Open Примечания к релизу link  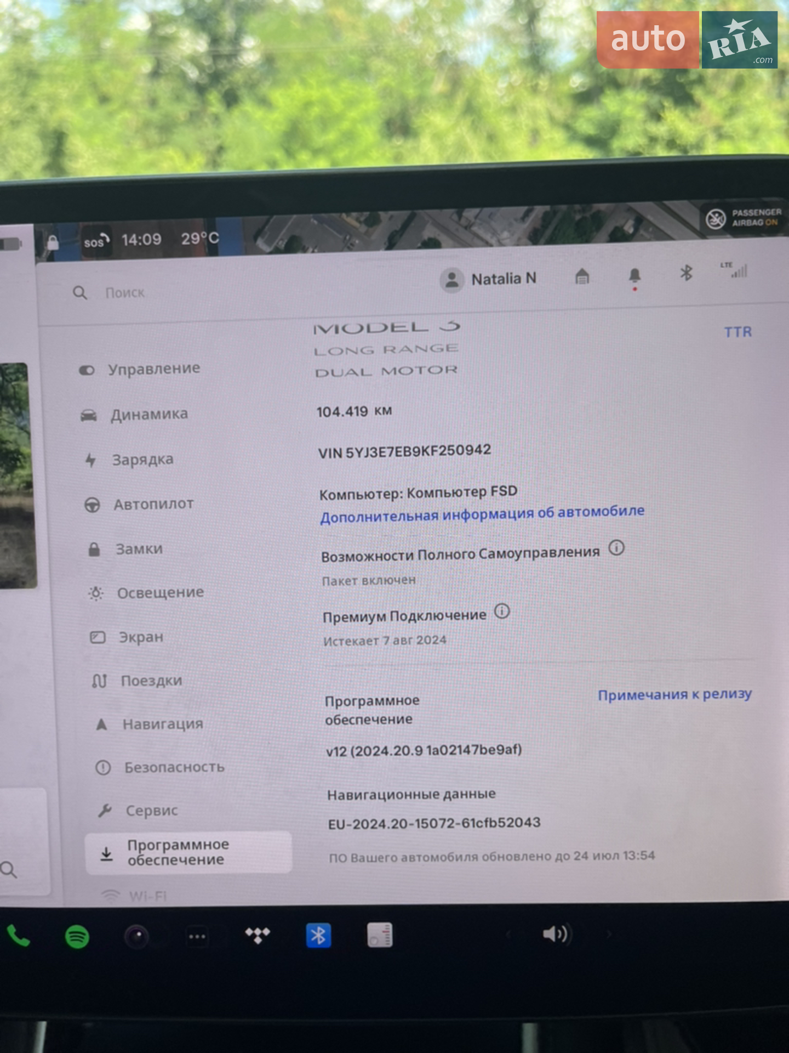tap(674, 694)
